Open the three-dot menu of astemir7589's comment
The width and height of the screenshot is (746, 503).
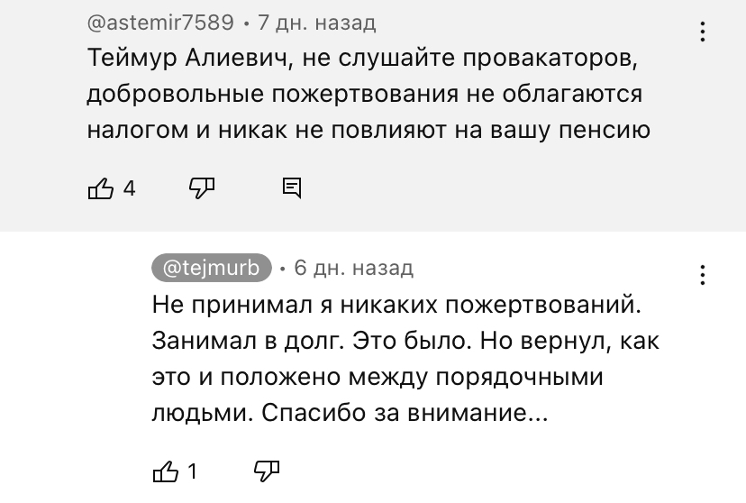click(702, 32)
